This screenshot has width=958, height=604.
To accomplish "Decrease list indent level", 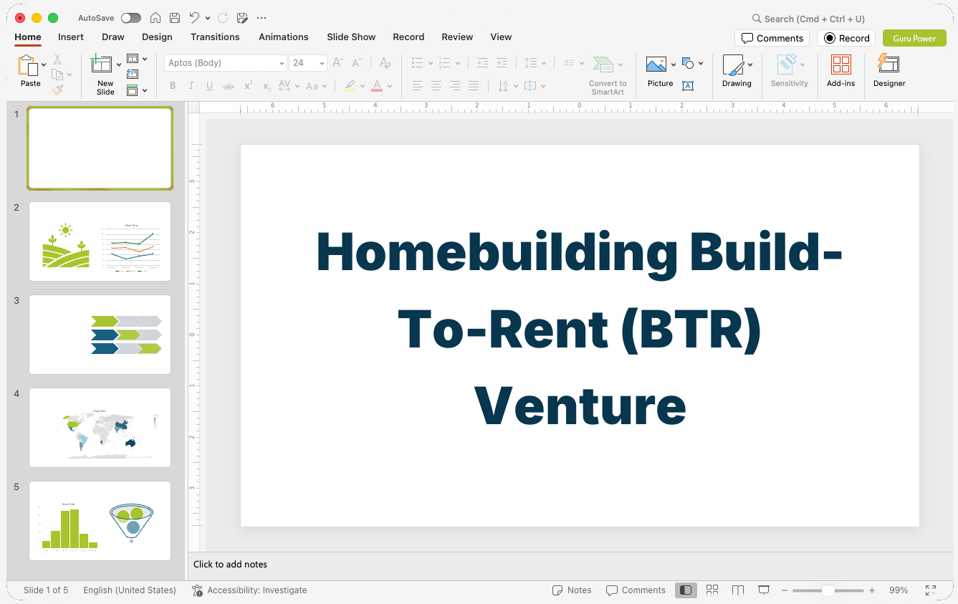I will pos(483,63).
